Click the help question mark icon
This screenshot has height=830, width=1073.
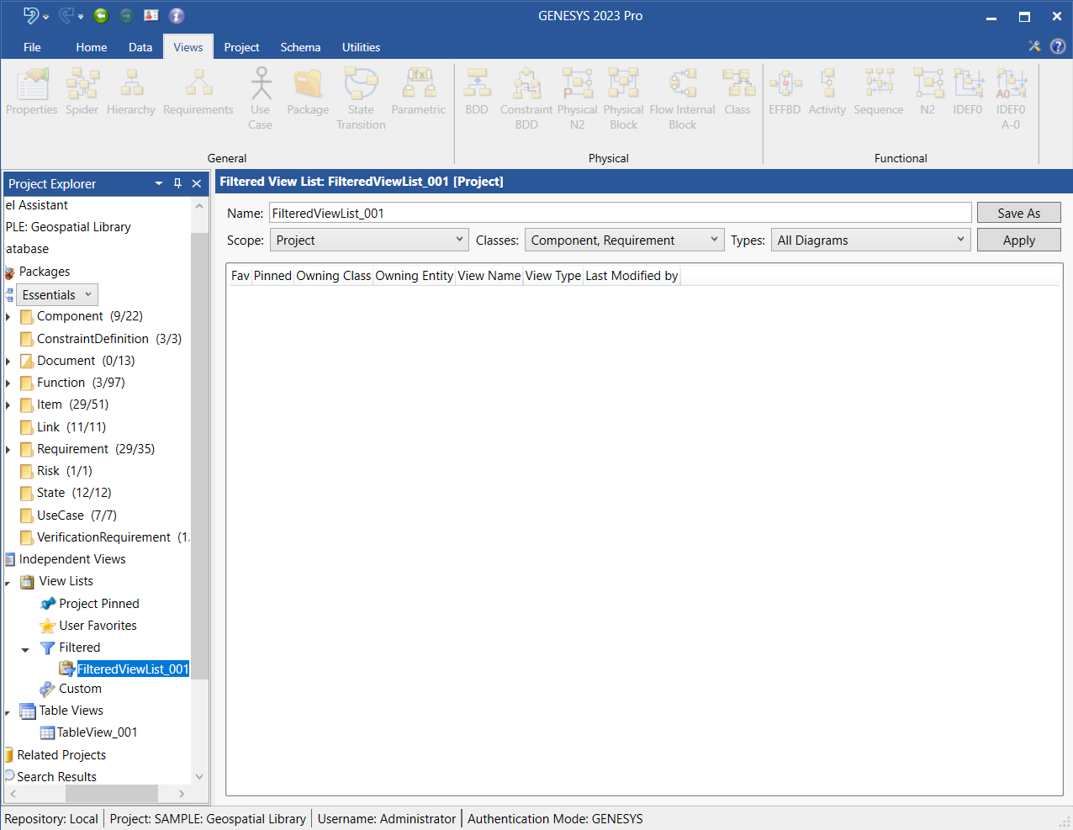point(1058,46)
